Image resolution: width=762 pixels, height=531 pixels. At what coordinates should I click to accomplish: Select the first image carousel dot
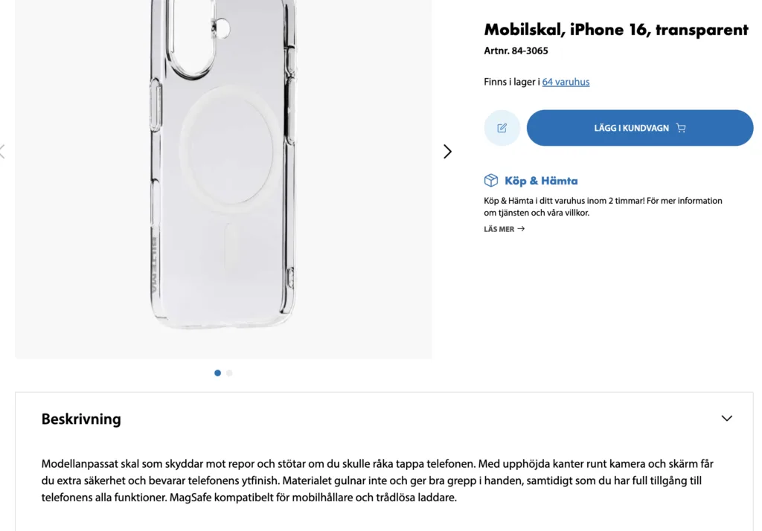point(217,373)
